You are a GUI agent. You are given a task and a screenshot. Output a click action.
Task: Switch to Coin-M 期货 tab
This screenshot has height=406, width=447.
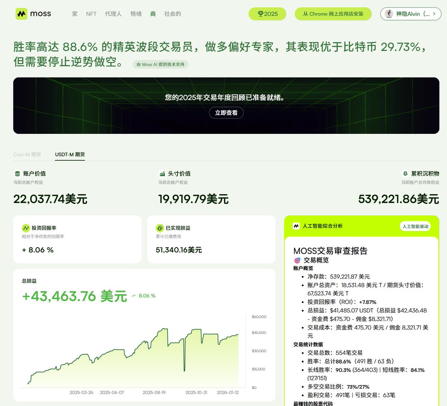[x=27, y=154]
